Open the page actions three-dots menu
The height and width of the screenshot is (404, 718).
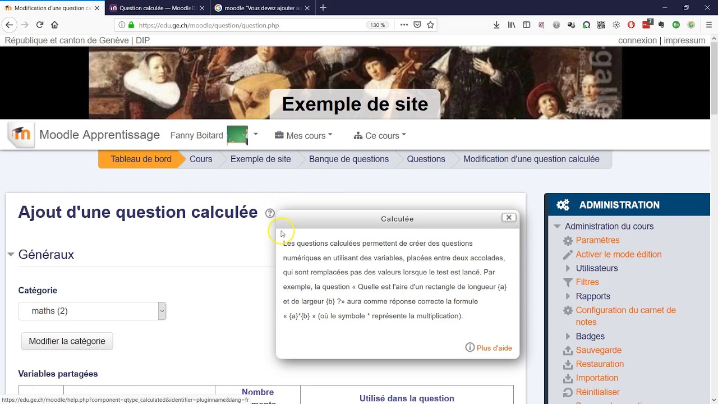tap(404, 25)
